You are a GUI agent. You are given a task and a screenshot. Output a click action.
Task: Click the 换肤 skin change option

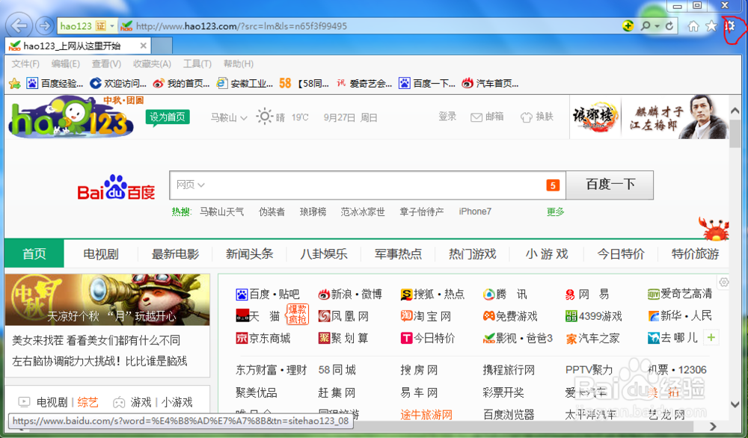click(536, 117)
